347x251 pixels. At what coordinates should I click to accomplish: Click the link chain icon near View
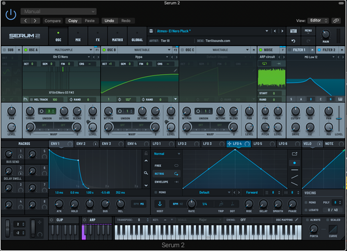point(336,21)
